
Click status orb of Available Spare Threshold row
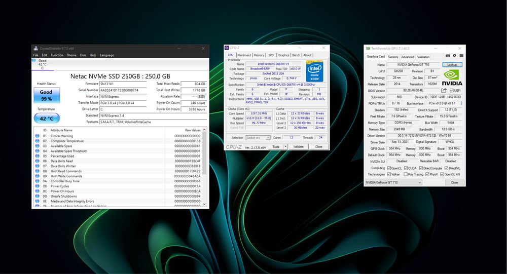click(38, 151)
